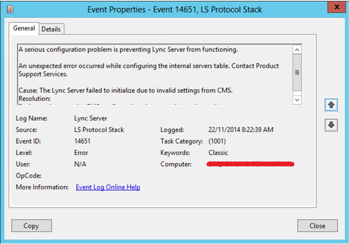Click the Event ID value 14651
Viewport: 349px width, 244px height.
82,141
